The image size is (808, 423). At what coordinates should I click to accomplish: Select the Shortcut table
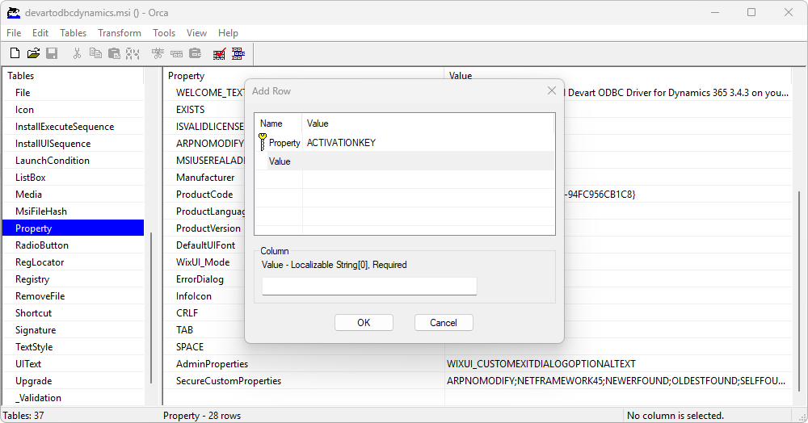pyautogui.click(x=74, y=313)
